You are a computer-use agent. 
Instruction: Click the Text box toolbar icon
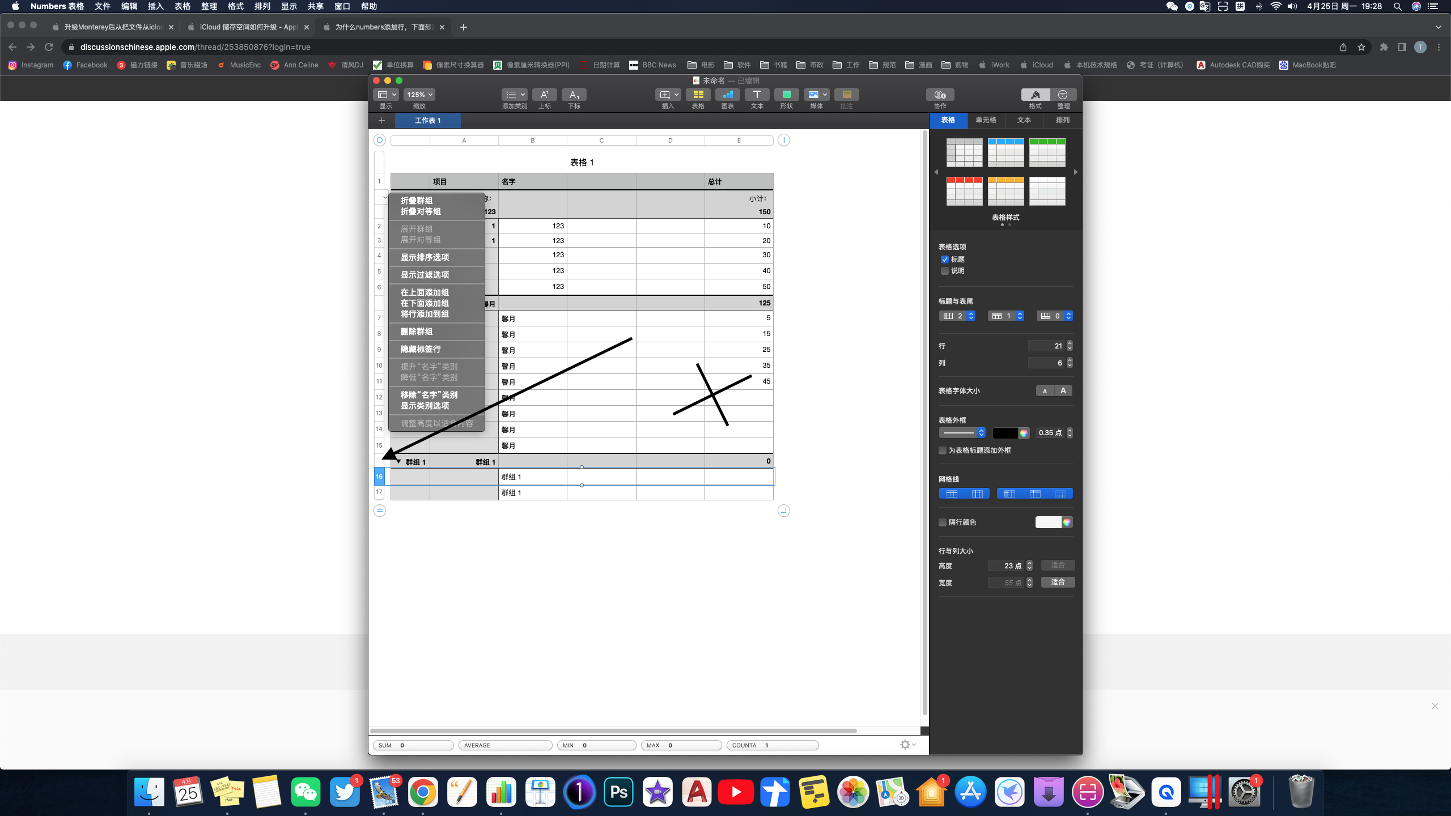pos(757,95)
